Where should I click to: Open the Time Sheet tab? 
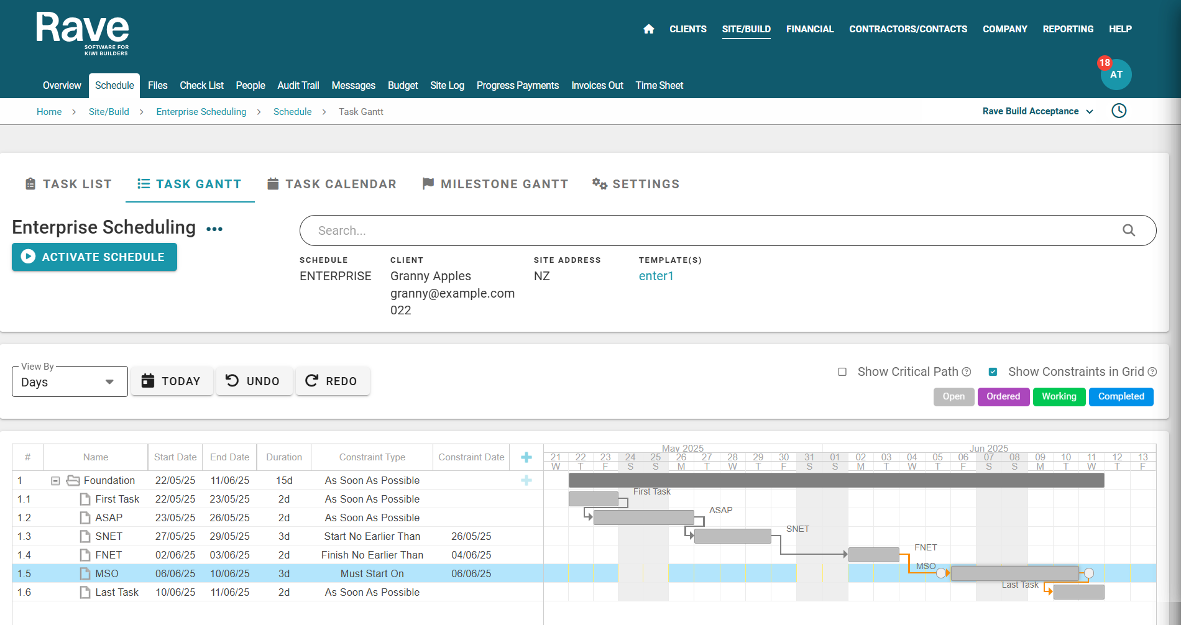coord(659,86)
